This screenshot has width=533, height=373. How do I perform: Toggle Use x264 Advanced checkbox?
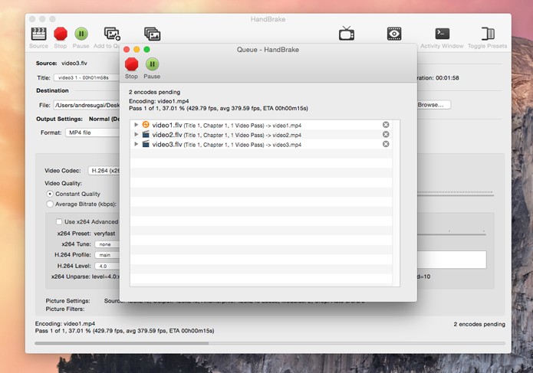tap(59, 221)
